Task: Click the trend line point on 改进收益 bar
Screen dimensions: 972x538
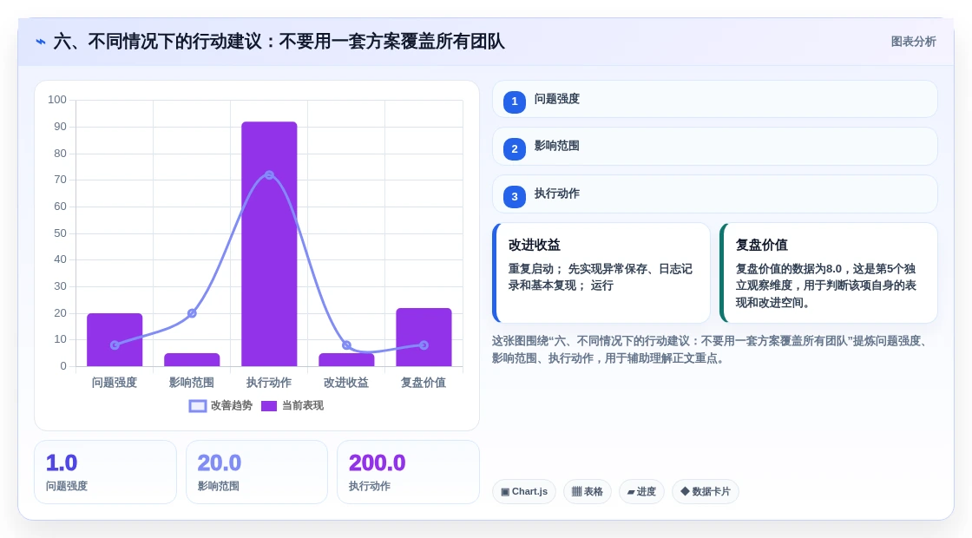Action: (x=346, y=345)
